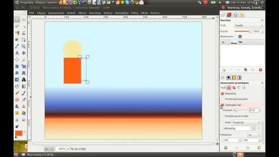The width and height of the screenshot is (279, 157).
Task: Click the new layer icon
Action: (224, 70)
